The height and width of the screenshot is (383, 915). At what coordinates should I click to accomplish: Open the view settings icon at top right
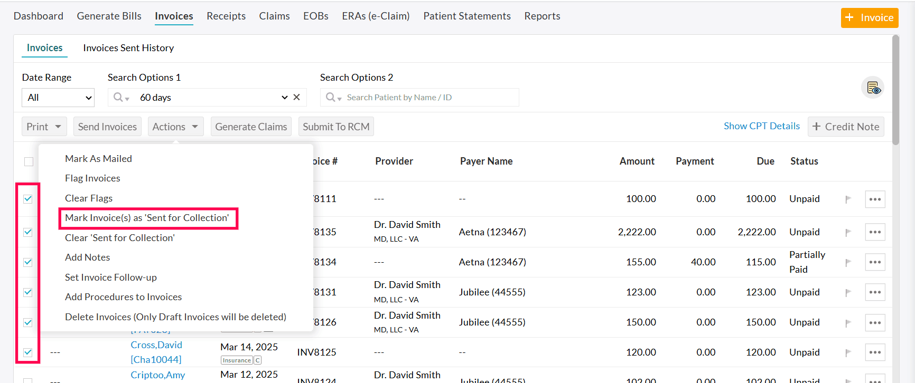873,88
